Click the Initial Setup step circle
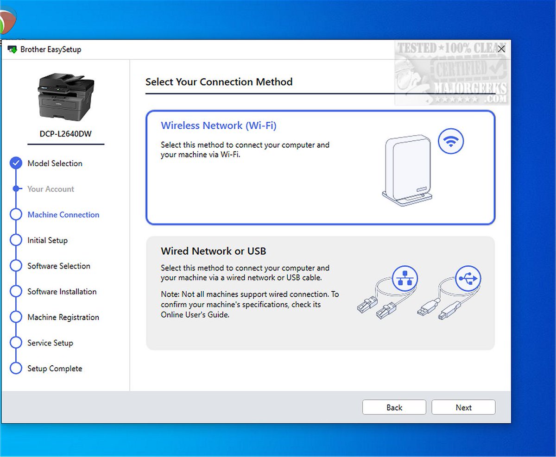Viewport: 556px width, 457px height. click(16, 240)
